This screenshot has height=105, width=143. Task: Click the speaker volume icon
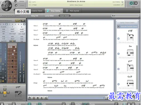[46, 98]
